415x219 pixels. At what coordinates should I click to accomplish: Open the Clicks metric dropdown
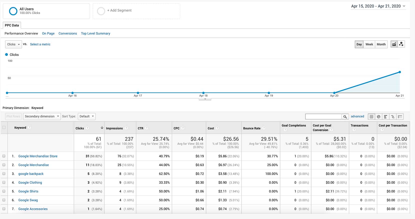click(13, 44)
